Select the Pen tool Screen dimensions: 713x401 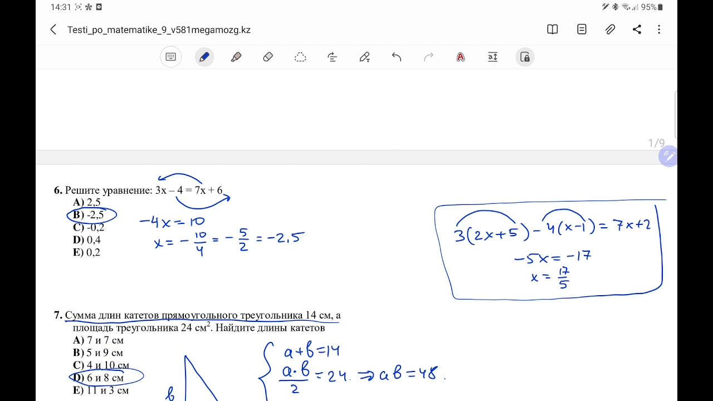204,57
